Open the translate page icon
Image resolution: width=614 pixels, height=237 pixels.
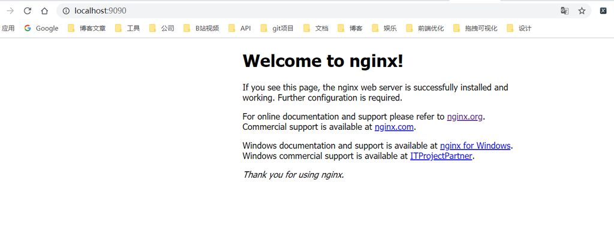point(564,11)
